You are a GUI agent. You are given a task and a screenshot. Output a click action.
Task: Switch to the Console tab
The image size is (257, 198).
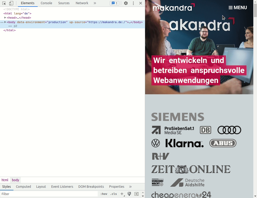(x=46, y=3)
